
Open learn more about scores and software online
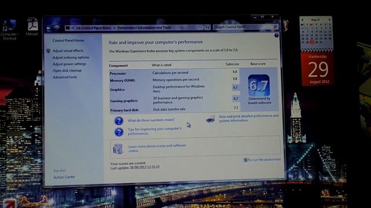157,148
